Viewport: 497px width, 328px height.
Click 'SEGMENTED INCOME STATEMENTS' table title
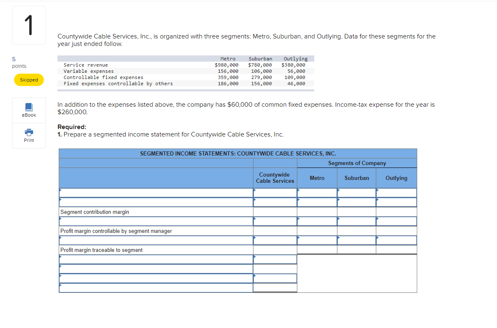(x=238, y=153)
